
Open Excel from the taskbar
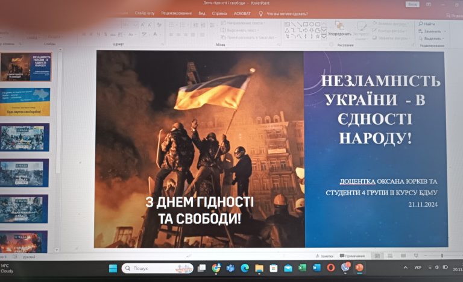[303, 268]
